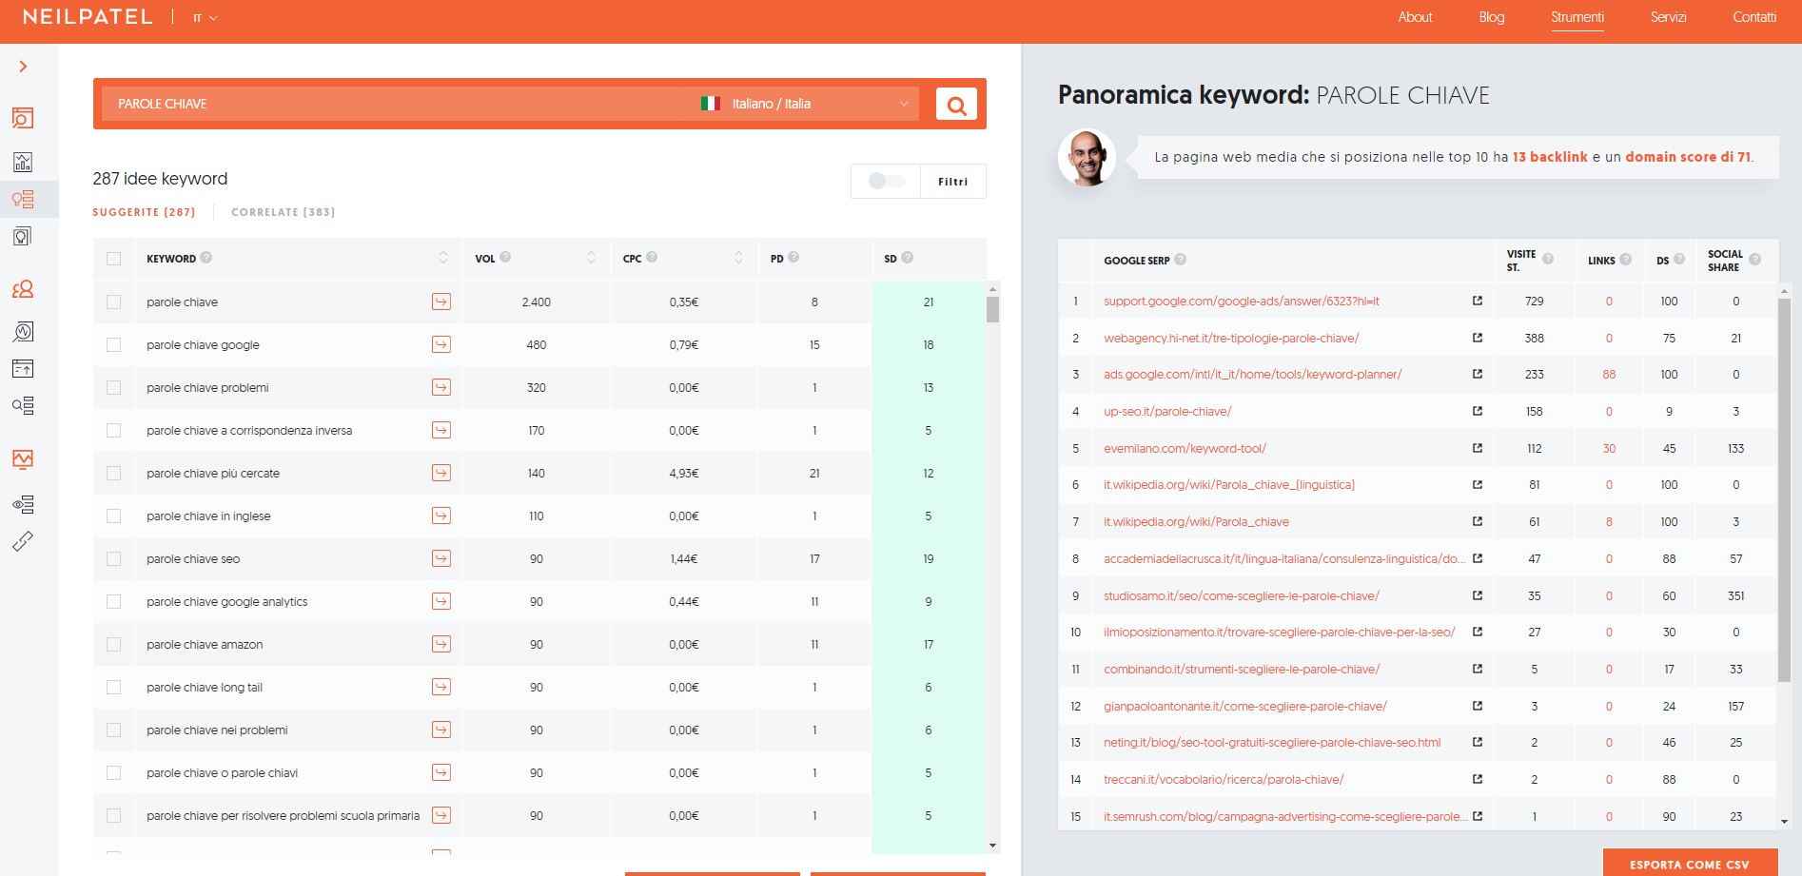This screenshot has width=1802, height=876.
Task: Check the box for 'parole chiave google'
Action: 114,344
